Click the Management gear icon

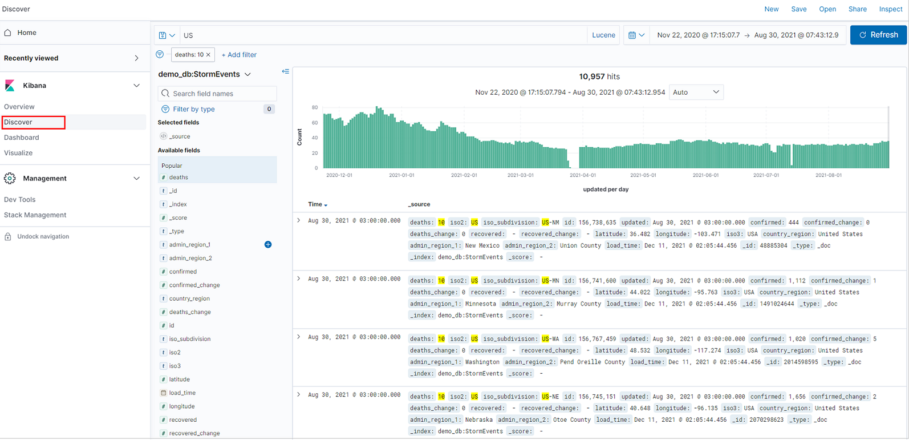[10, 179]
